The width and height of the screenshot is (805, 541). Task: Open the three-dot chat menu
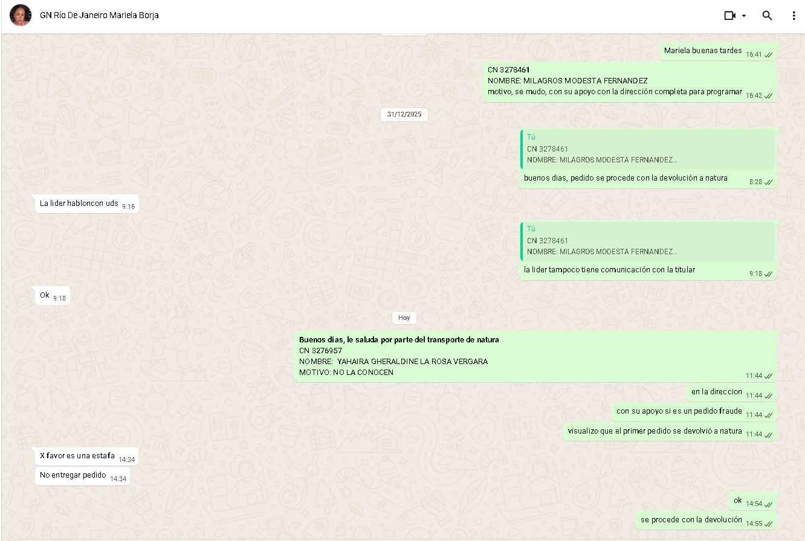pos(794,16)
